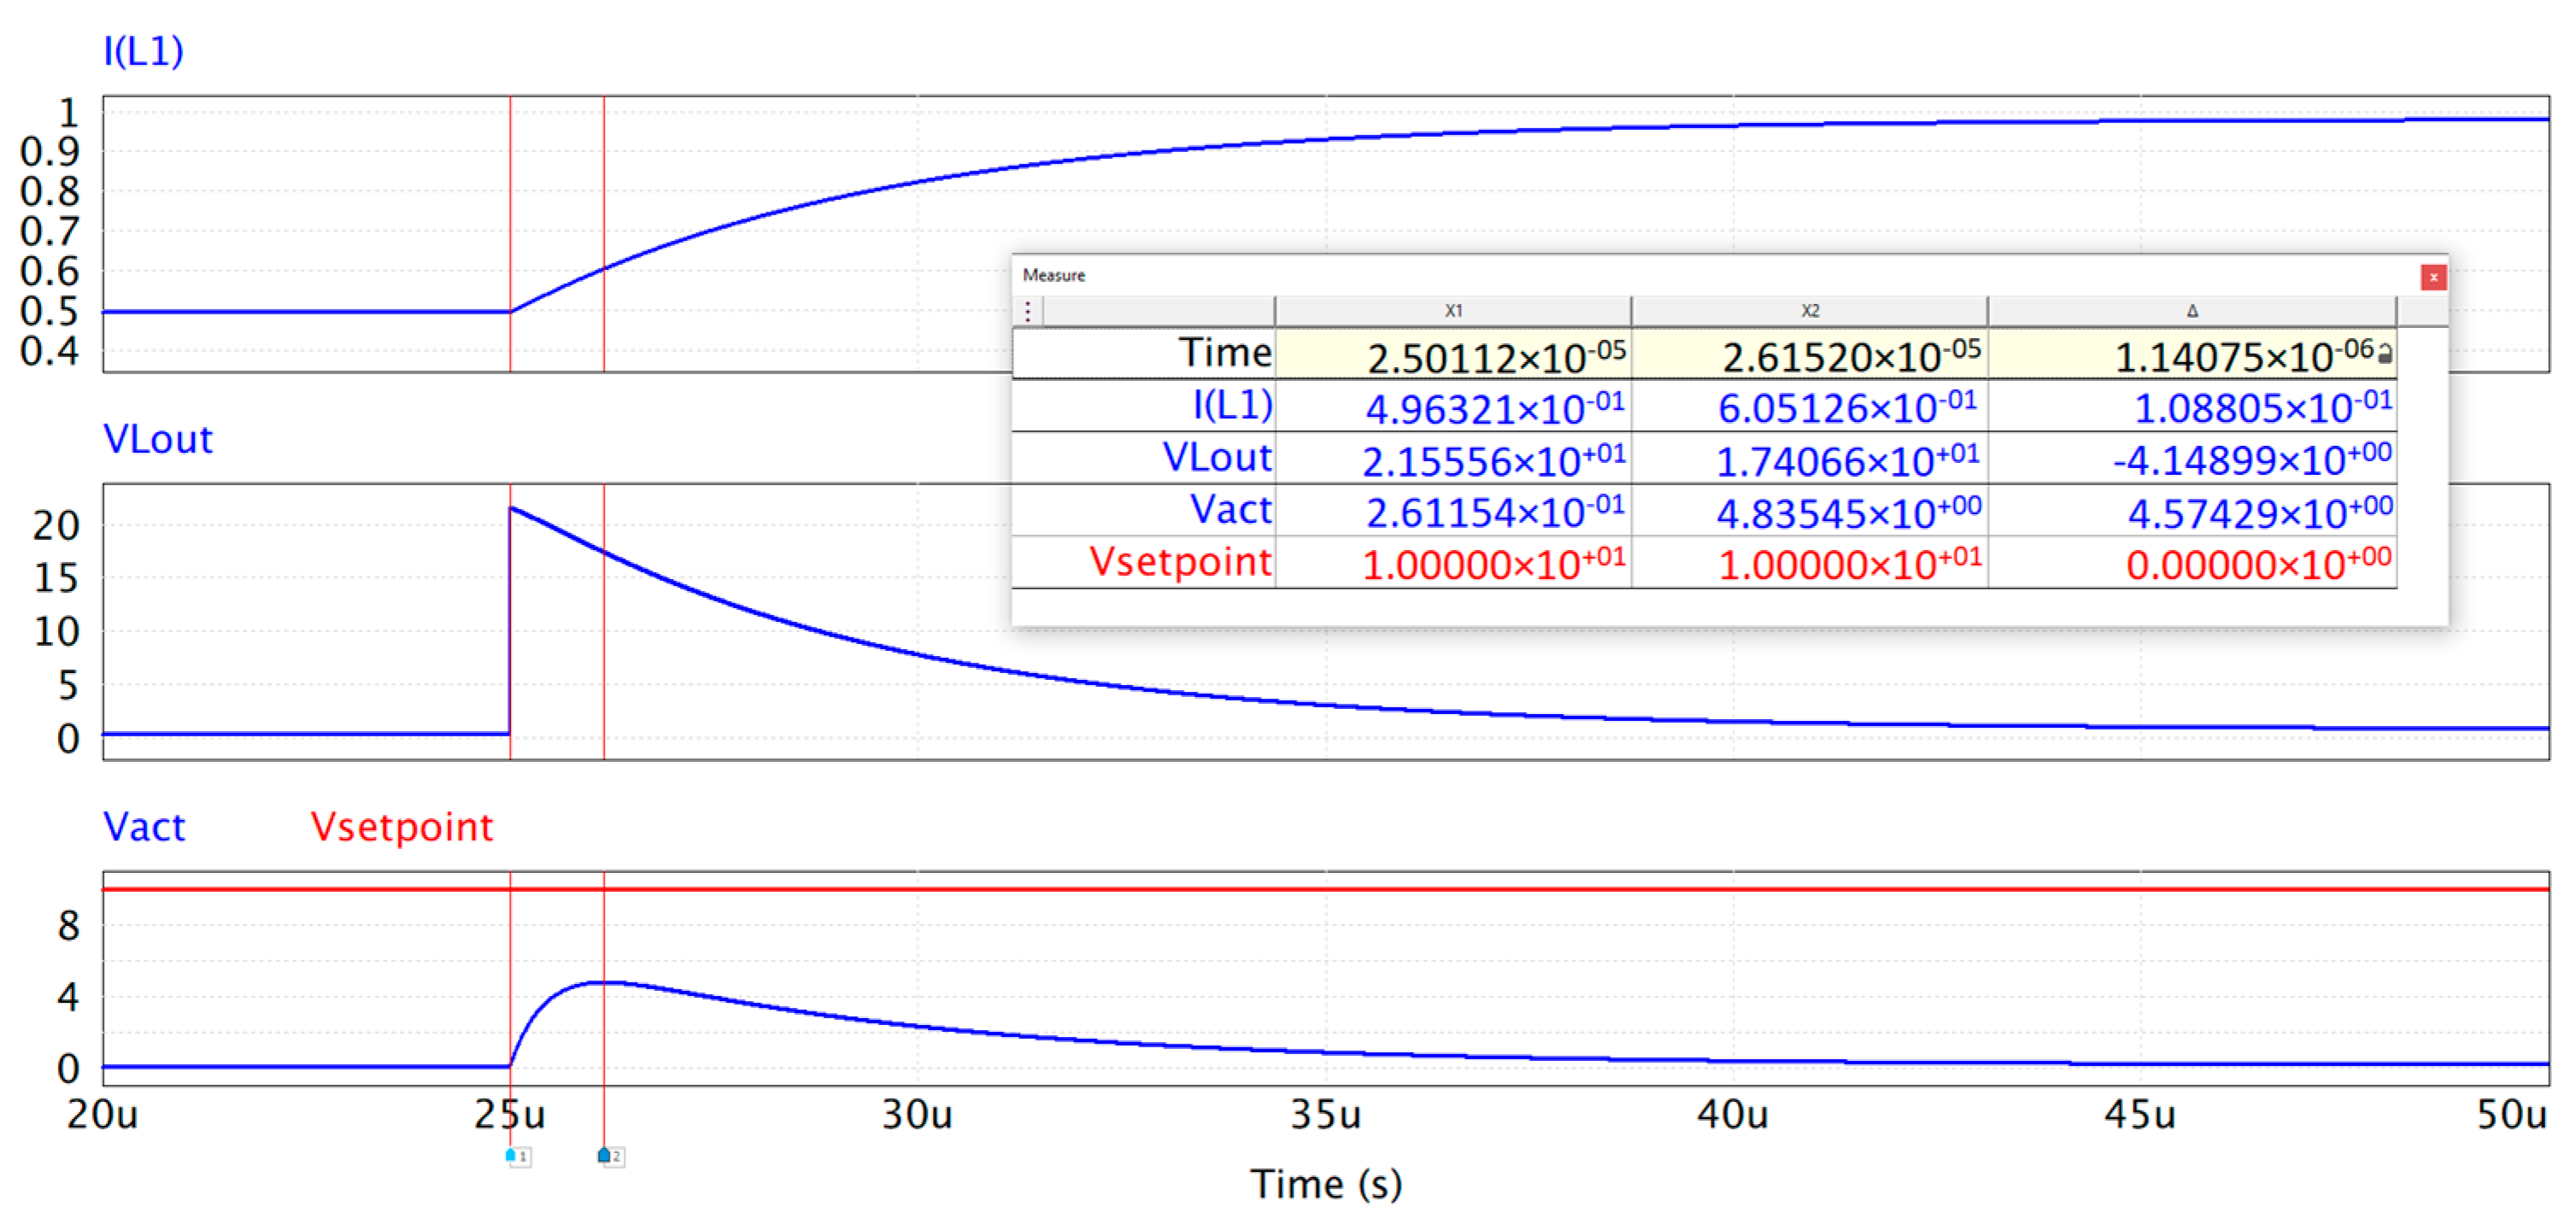Close the Measure window

tap(2433, 277)
